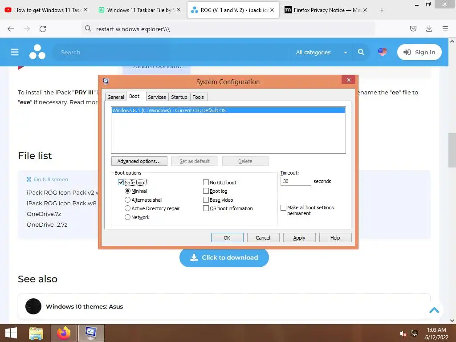
Task: Close the System Configuration dialog
Action: [348, 80]
